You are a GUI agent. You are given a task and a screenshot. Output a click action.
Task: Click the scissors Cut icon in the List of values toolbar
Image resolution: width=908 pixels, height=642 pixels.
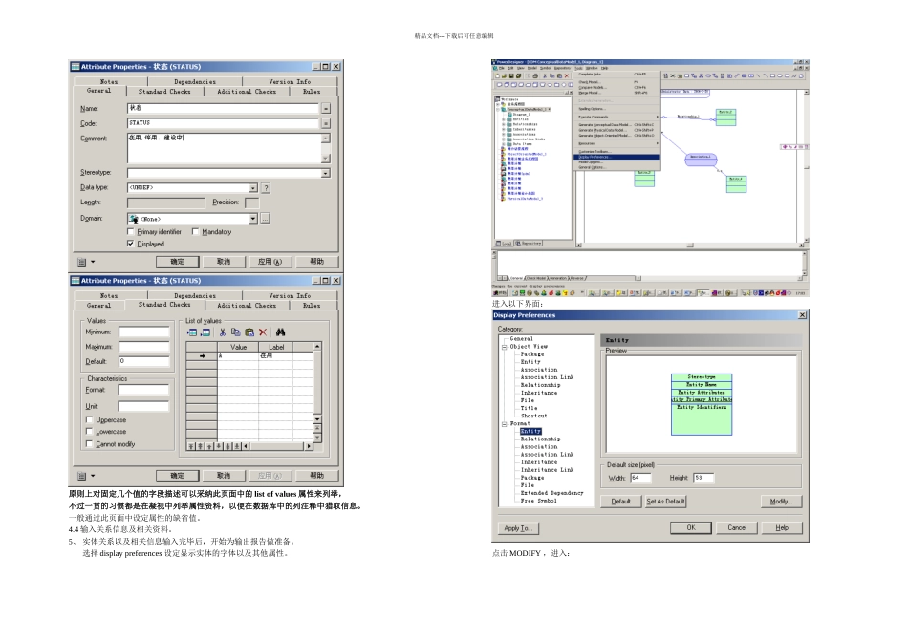pyautogui.click(x=223, y=332)
